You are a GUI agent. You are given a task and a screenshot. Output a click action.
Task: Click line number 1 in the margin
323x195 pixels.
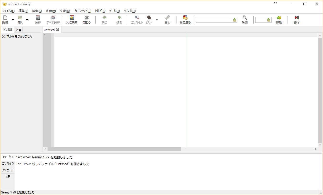45,35
